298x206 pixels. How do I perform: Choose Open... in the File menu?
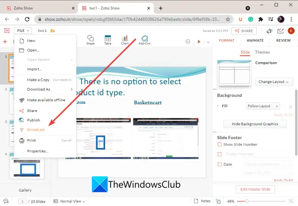click(x=46, y=50)
